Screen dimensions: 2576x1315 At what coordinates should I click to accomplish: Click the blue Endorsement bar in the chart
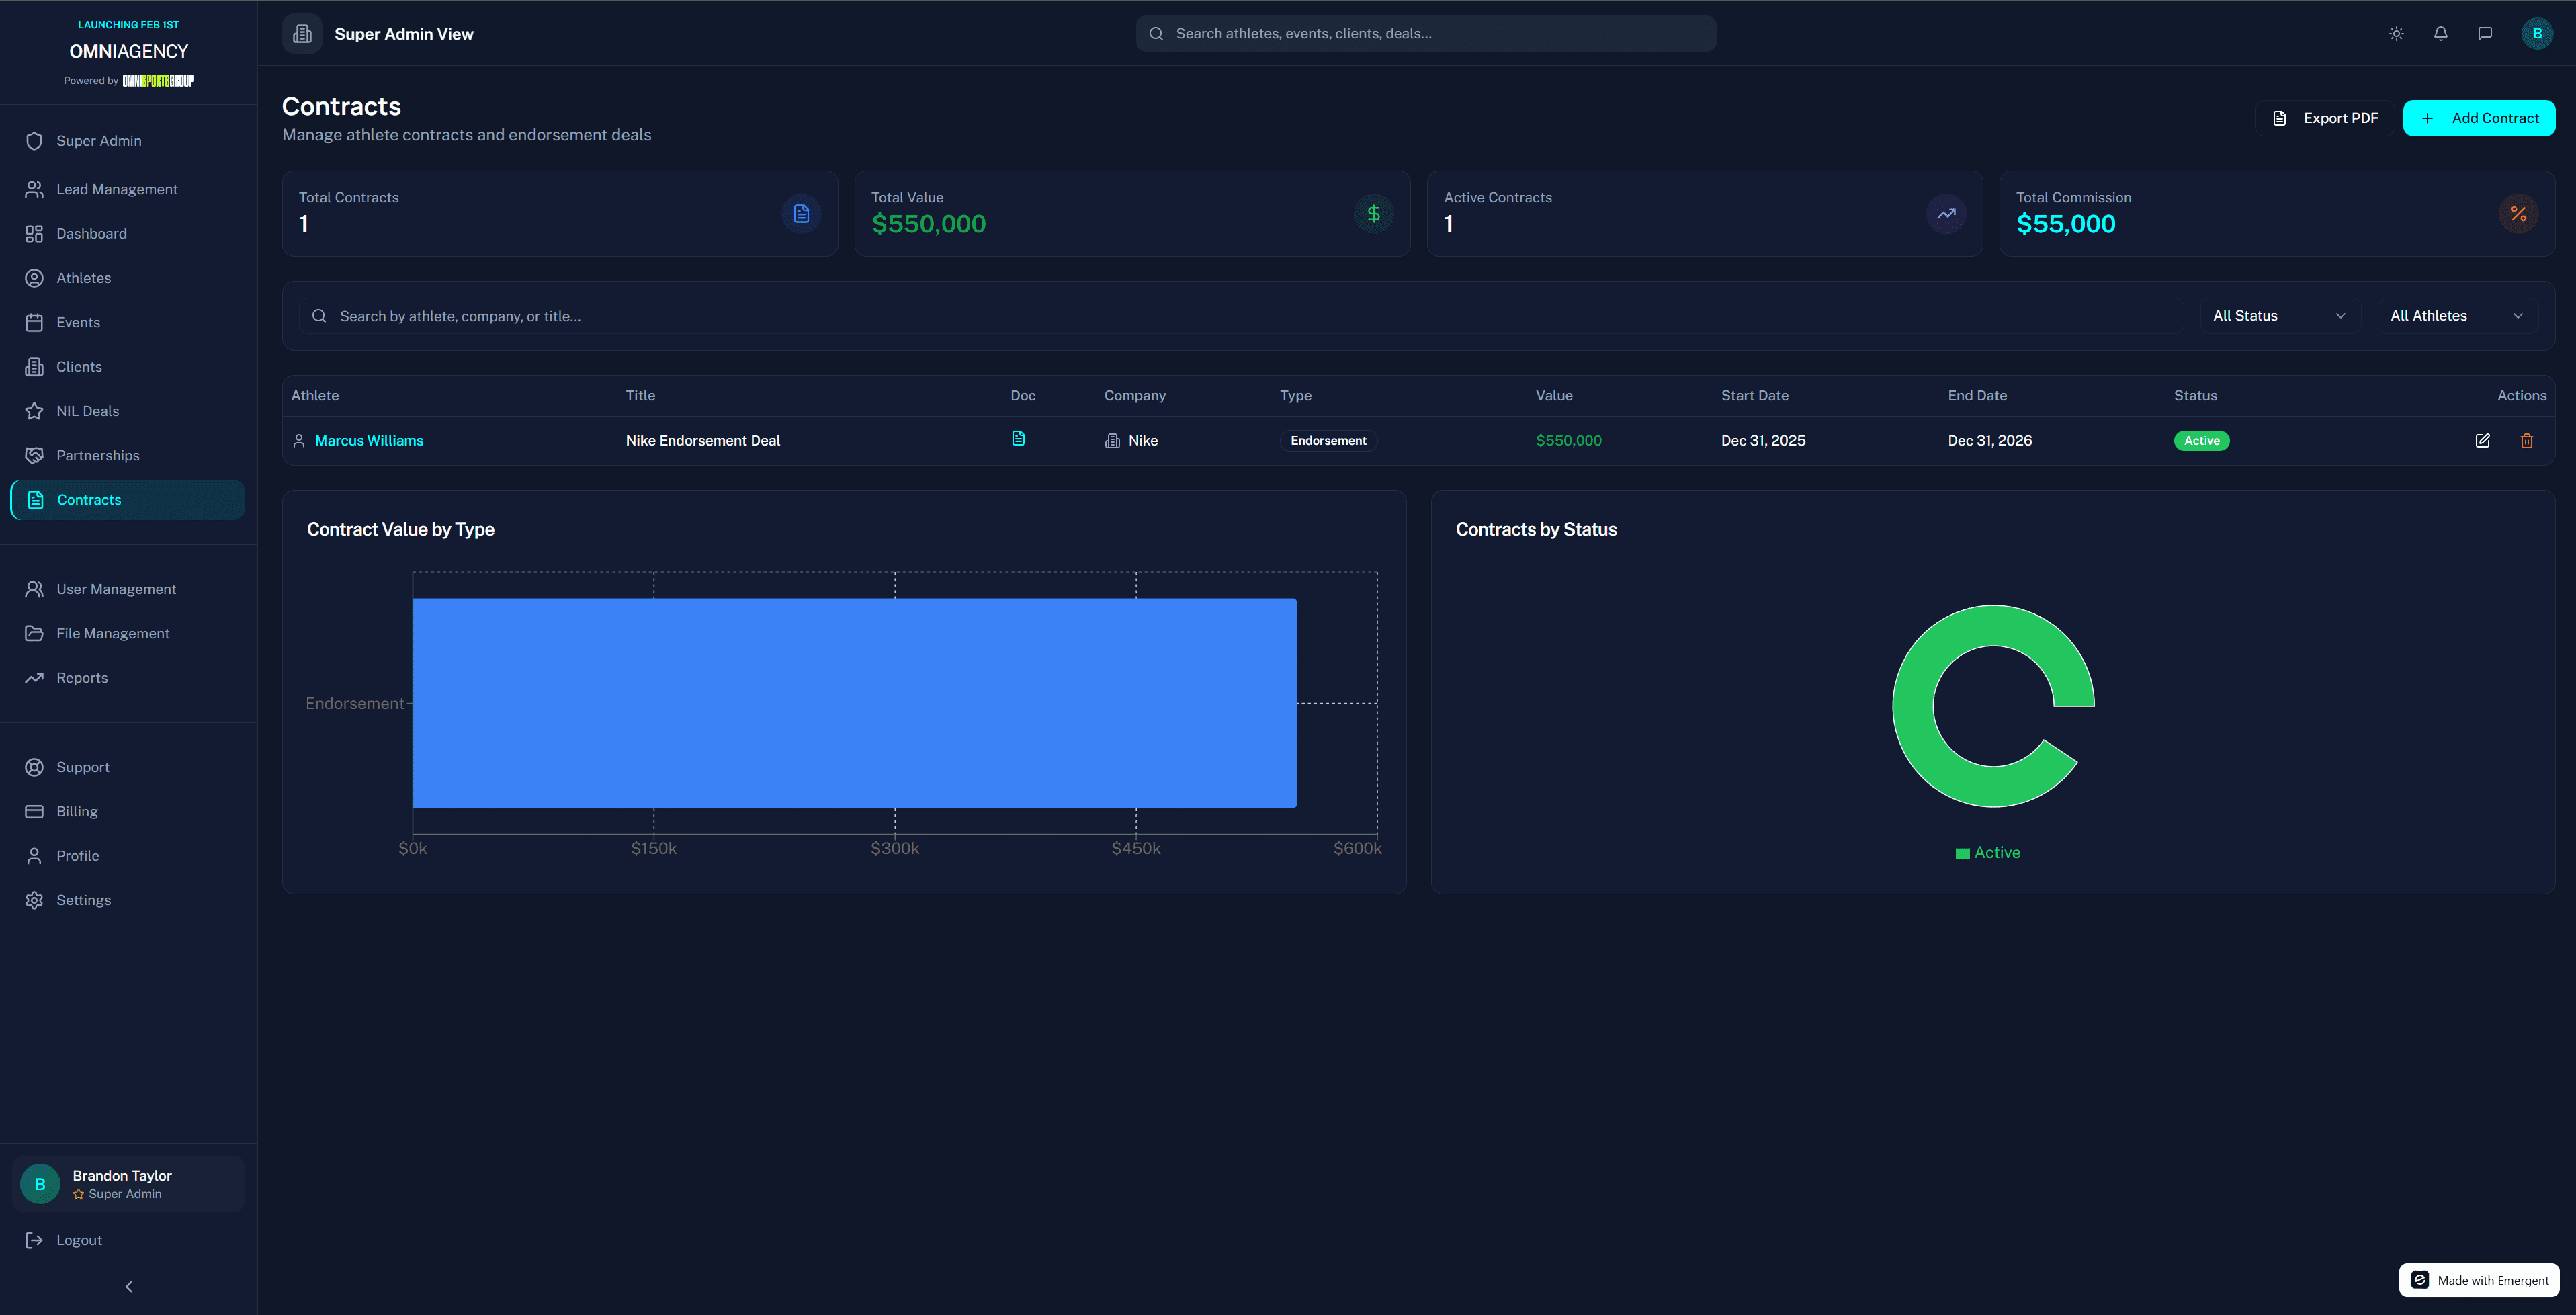pyautogui.click(x=854, y=703)
